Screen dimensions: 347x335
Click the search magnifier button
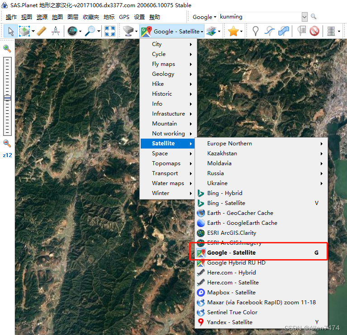[x=314, y=17]
